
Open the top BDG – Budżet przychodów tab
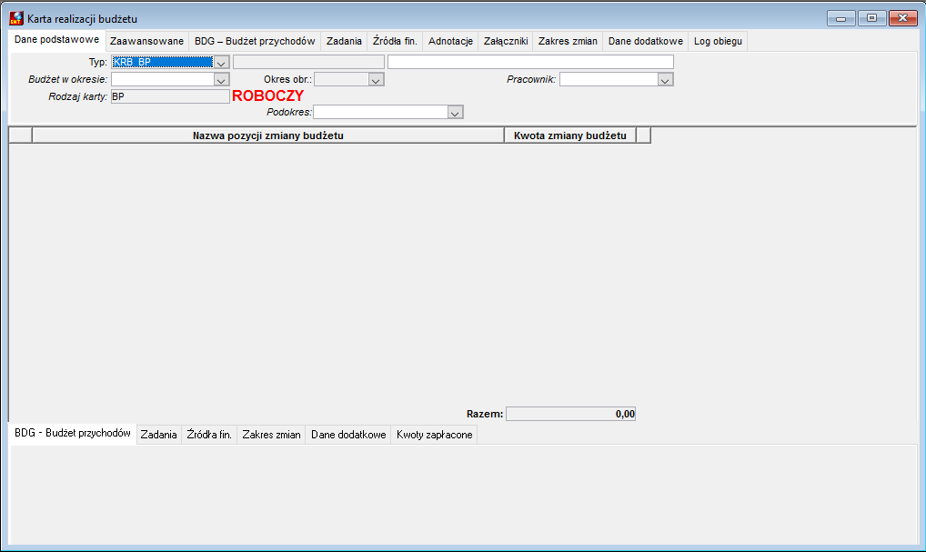(255, 41)
